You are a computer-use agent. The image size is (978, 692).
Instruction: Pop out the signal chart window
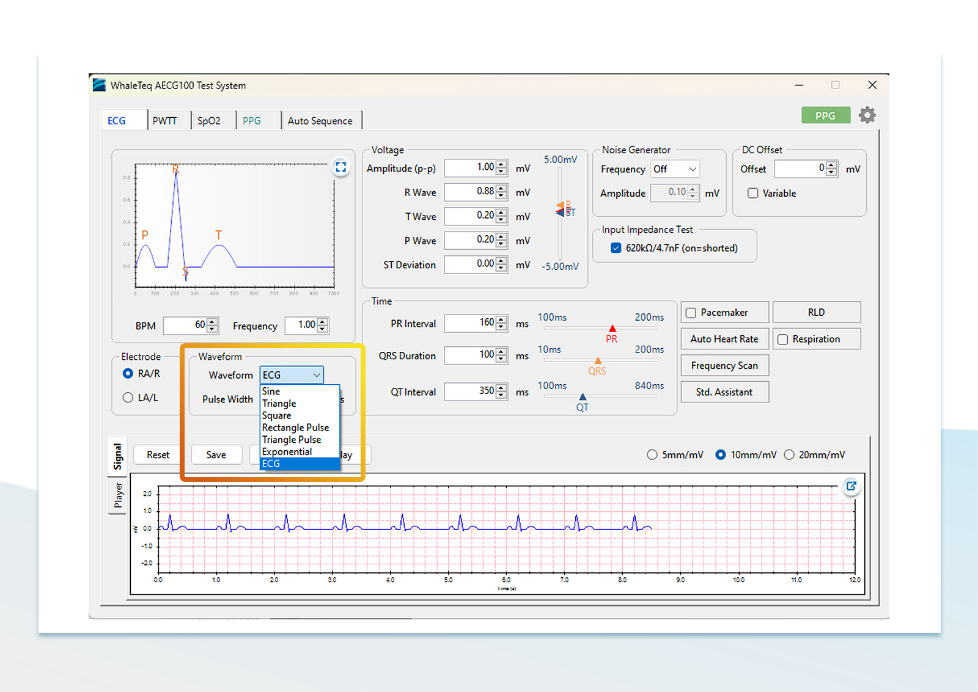851,486
